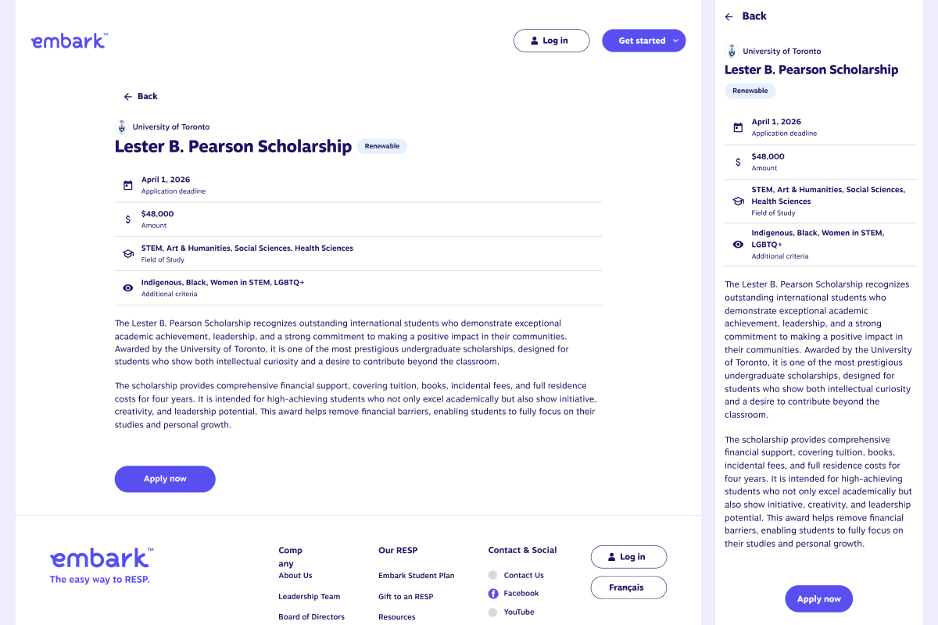938x625 pixels.
Task: Click the back arrow in desktop view
Action: (128, 97)
